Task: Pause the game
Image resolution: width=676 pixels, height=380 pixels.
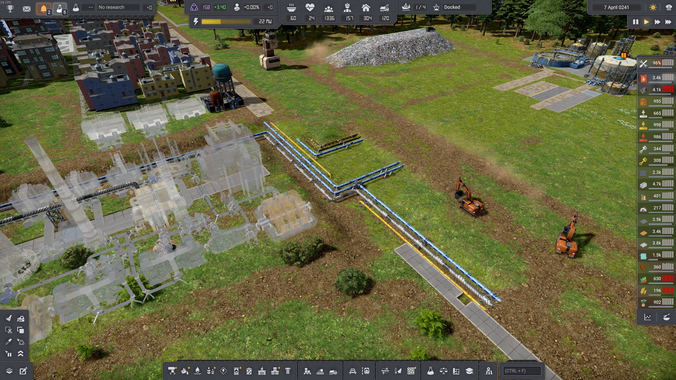Action: click(x=636, y=22)
